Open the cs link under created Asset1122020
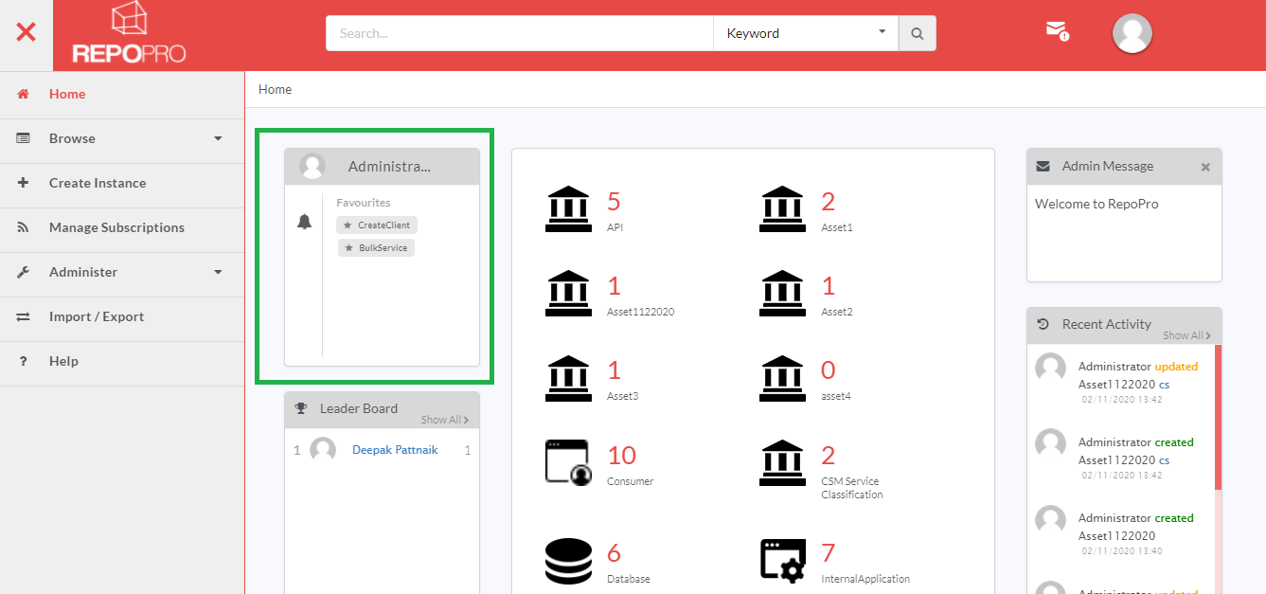Image resolution: width=1266 pixels, height=594 pixels. point(1164,460)
